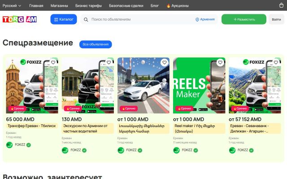This screenshot has width=287, height=179.
Task: Open Безопасные сделки menu item
Action: [x=126, y=6]
